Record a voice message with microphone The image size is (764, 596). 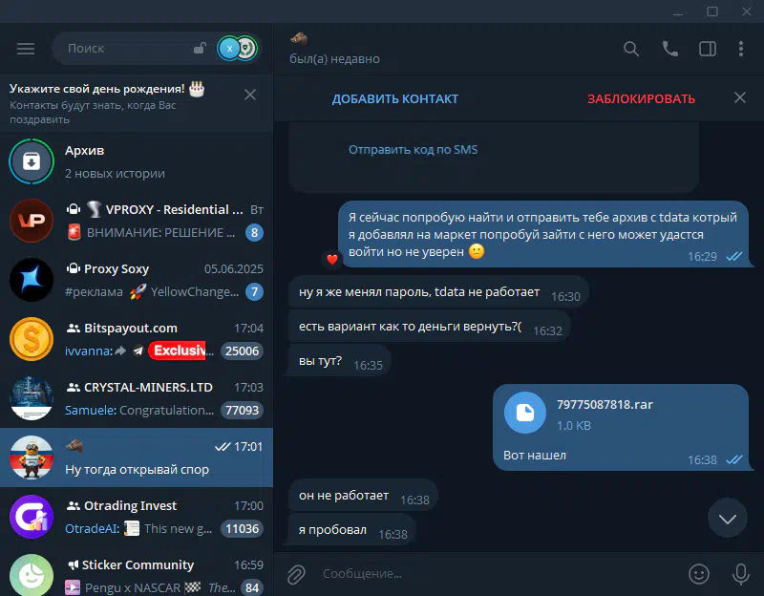[x=741, y=574]
